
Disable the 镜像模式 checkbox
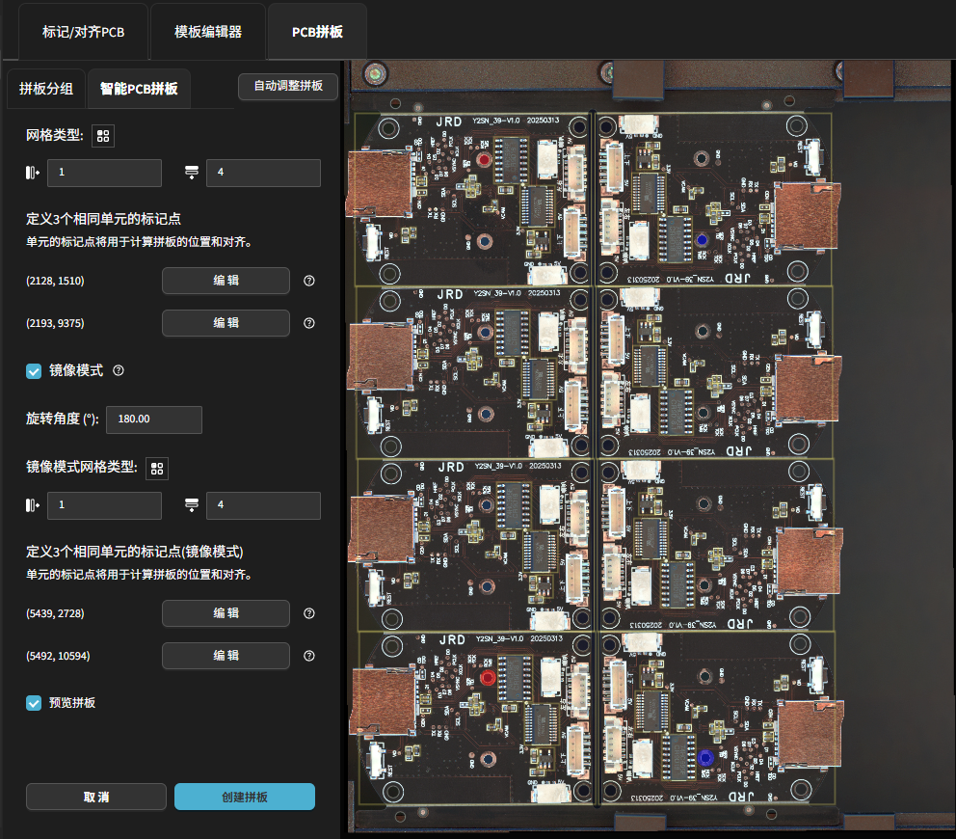tap(34, 370)
